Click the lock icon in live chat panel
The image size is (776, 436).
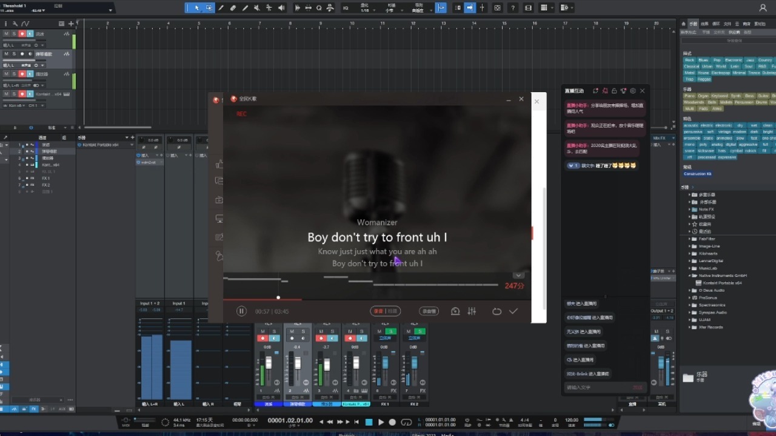pos(614,91)
